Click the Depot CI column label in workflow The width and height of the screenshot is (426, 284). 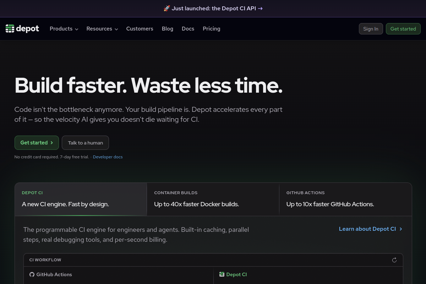point(236,274)
